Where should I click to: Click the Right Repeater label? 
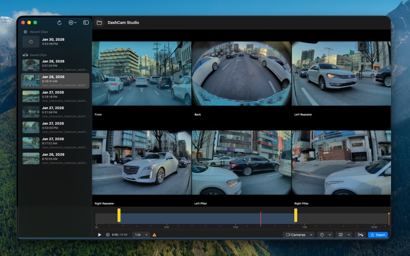coord(105,203)
